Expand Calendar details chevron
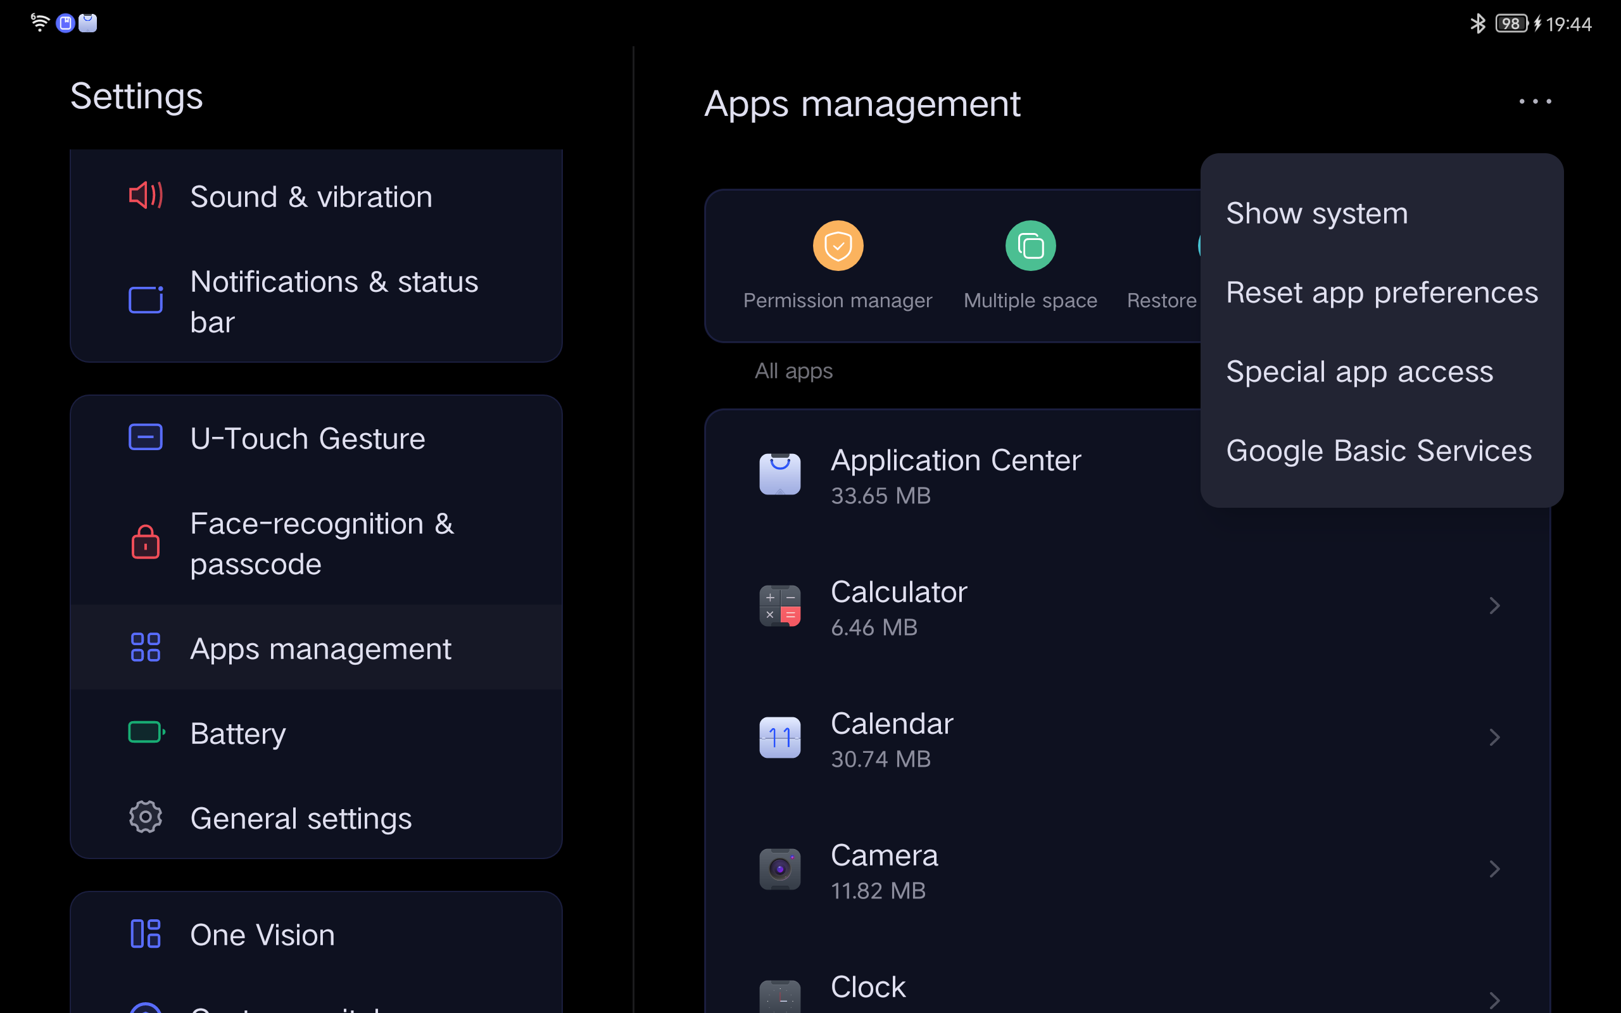This screenshot has width=1621, height=1013. (x=1494, y=738)
